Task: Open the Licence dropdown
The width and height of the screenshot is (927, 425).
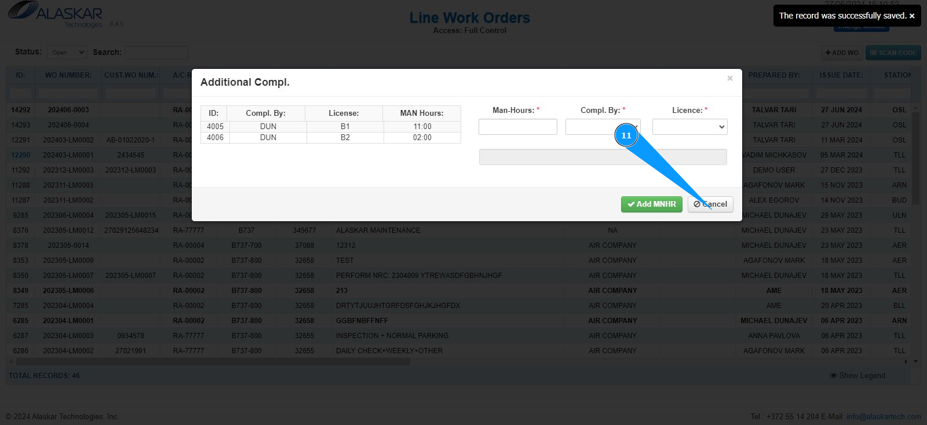Action: click(690, 127)
